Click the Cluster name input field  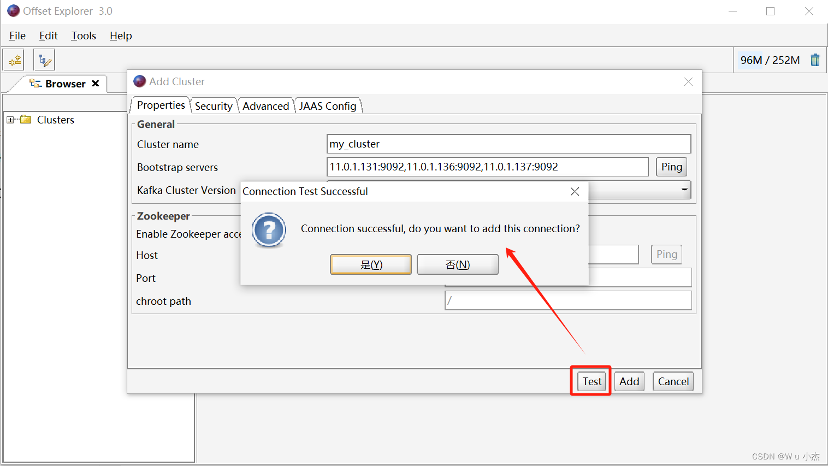[x=508, y=144]
